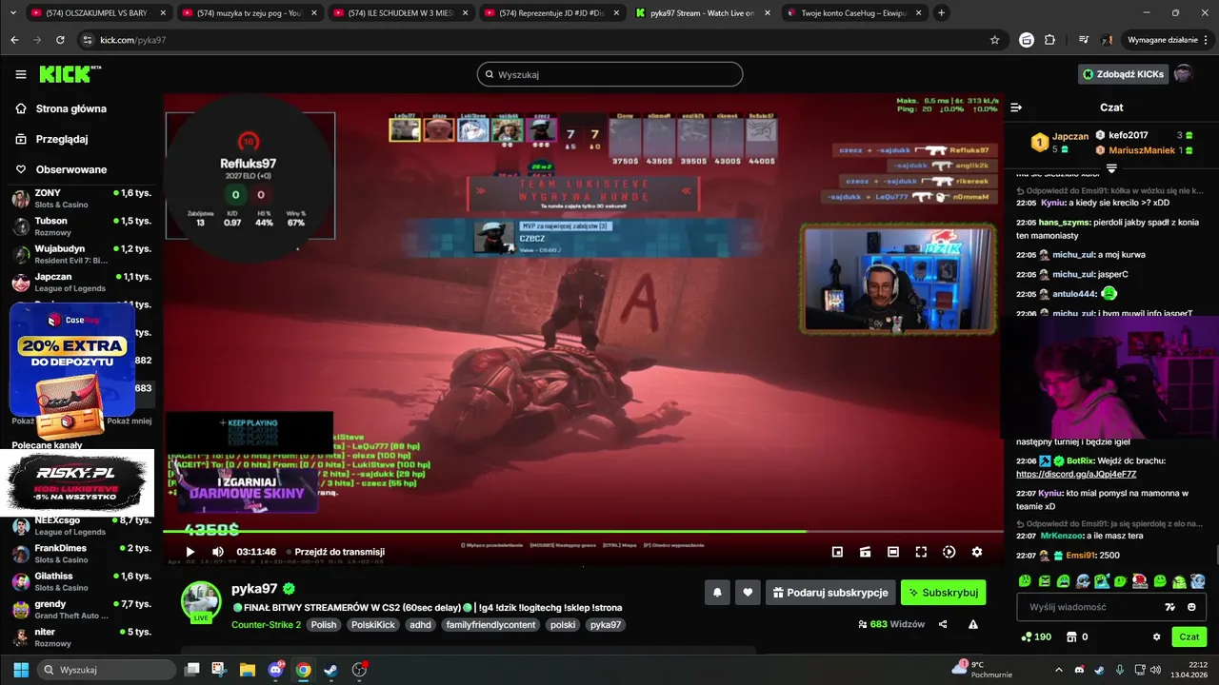Image resolution: width=1219 pixels, height=685 pixels.
Task: Open the user profile avatar menu
Action: pyautogui.click(x=1184, y=74)
